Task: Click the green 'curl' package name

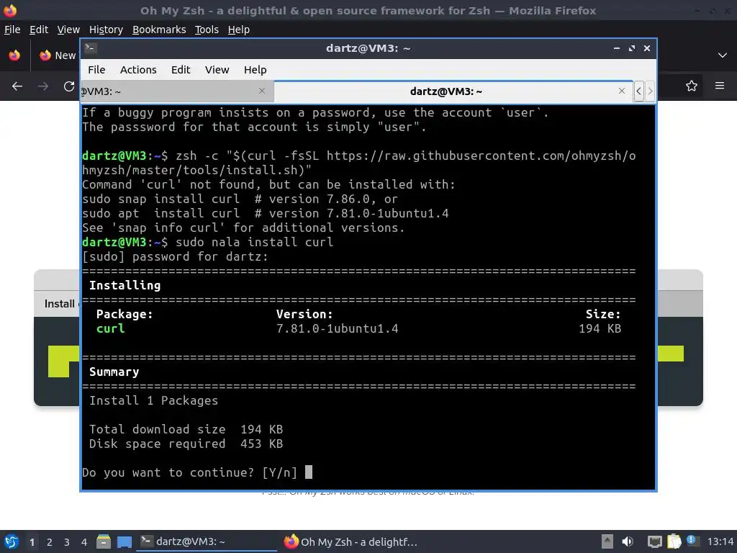Action: point(110,328)
